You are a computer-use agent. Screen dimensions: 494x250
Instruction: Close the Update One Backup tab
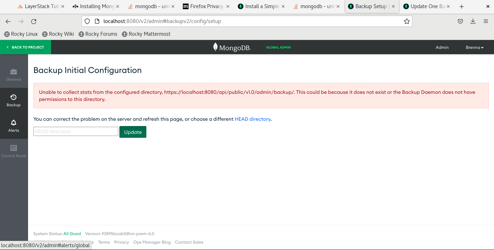(448, 6)
